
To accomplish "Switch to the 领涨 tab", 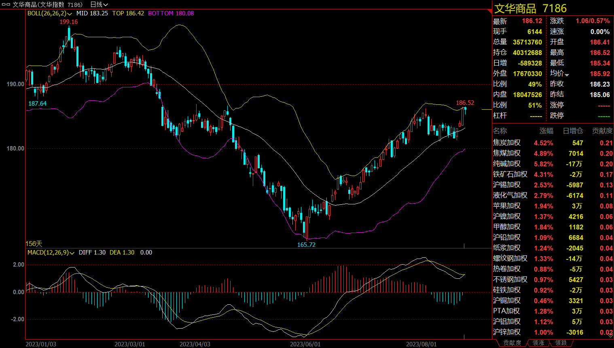I will [x=538, y=343].
